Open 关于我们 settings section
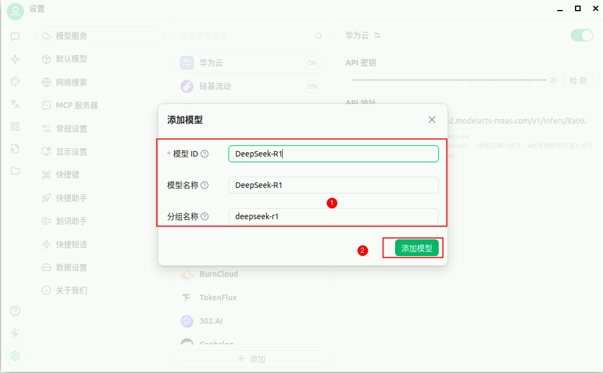603x373 pixels. pos(99,290)
